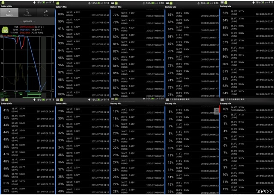This screenshot has width=274, height=195.
Task: Select the 29% entry at 04:59
Action: click(83, 111)
